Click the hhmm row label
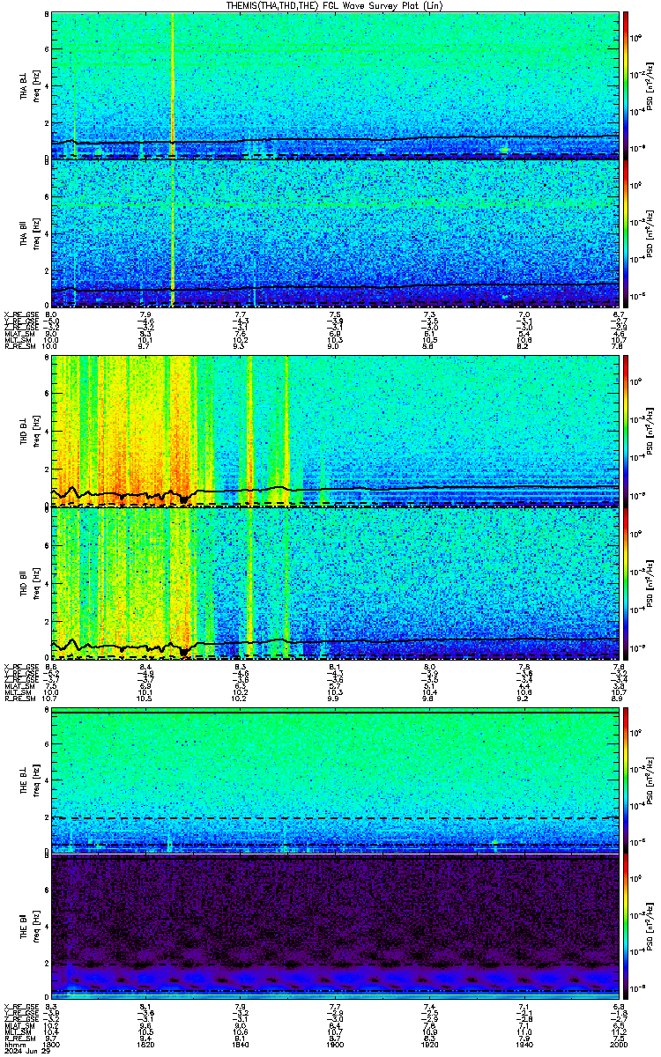 click(13, 1044)
